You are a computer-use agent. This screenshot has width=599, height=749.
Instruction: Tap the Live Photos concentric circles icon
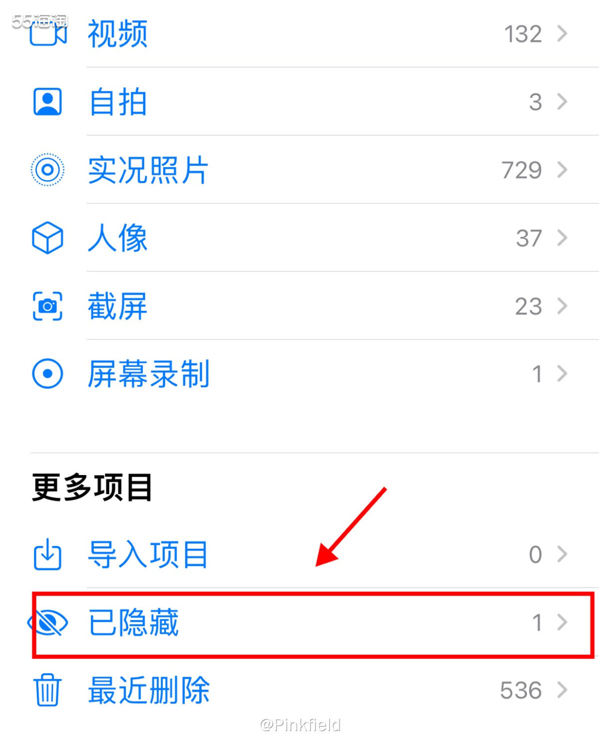pyautogui.click(x=47, y=170)
